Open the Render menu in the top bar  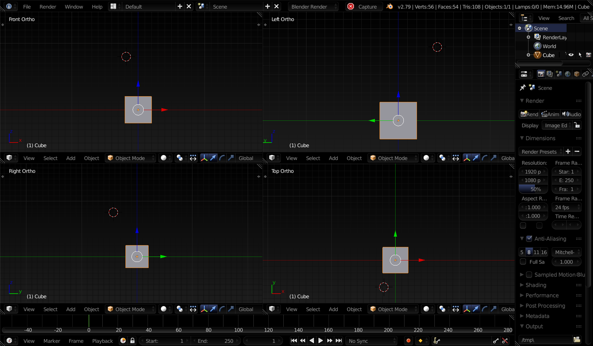48,6
